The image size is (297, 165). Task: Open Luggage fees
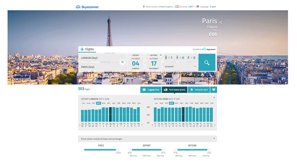tap(150, 90)
